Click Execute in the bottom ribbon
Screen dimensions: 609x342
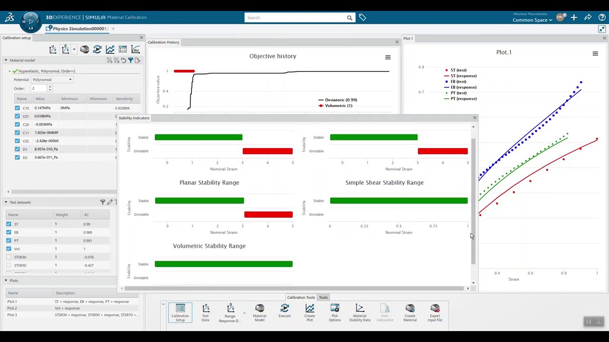[x=285, y=312]
